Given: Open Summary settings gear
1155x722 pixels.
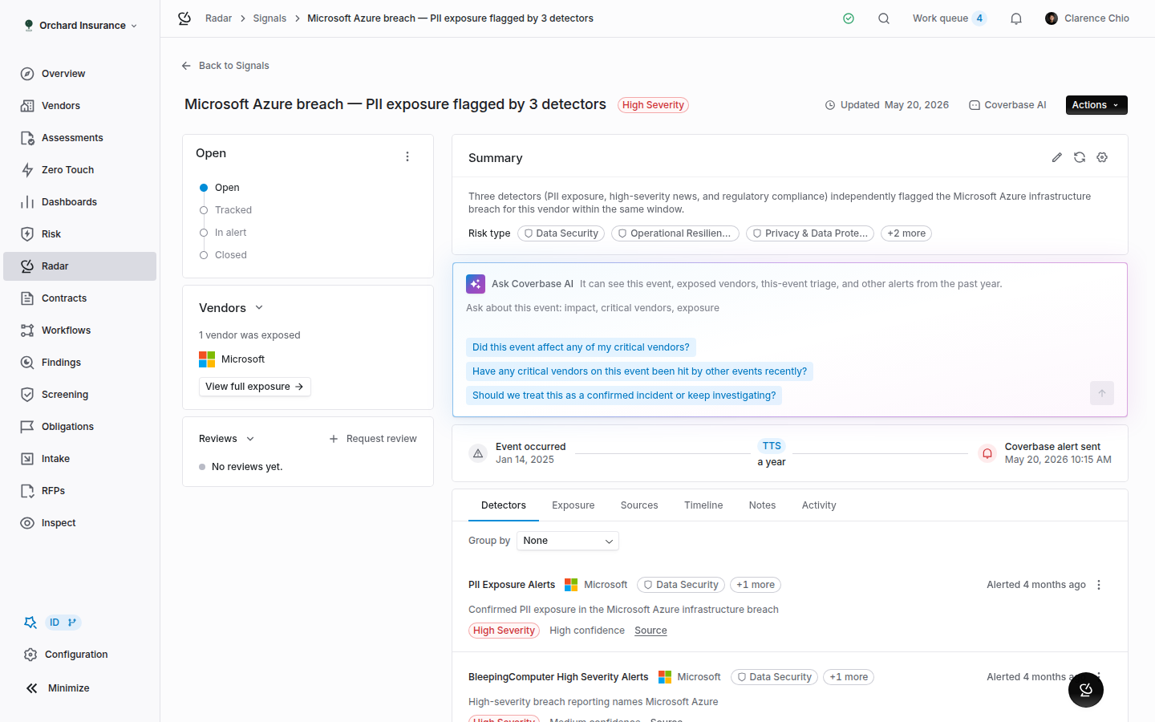Looking at the screenshot, I should (x=1102, y=158).
